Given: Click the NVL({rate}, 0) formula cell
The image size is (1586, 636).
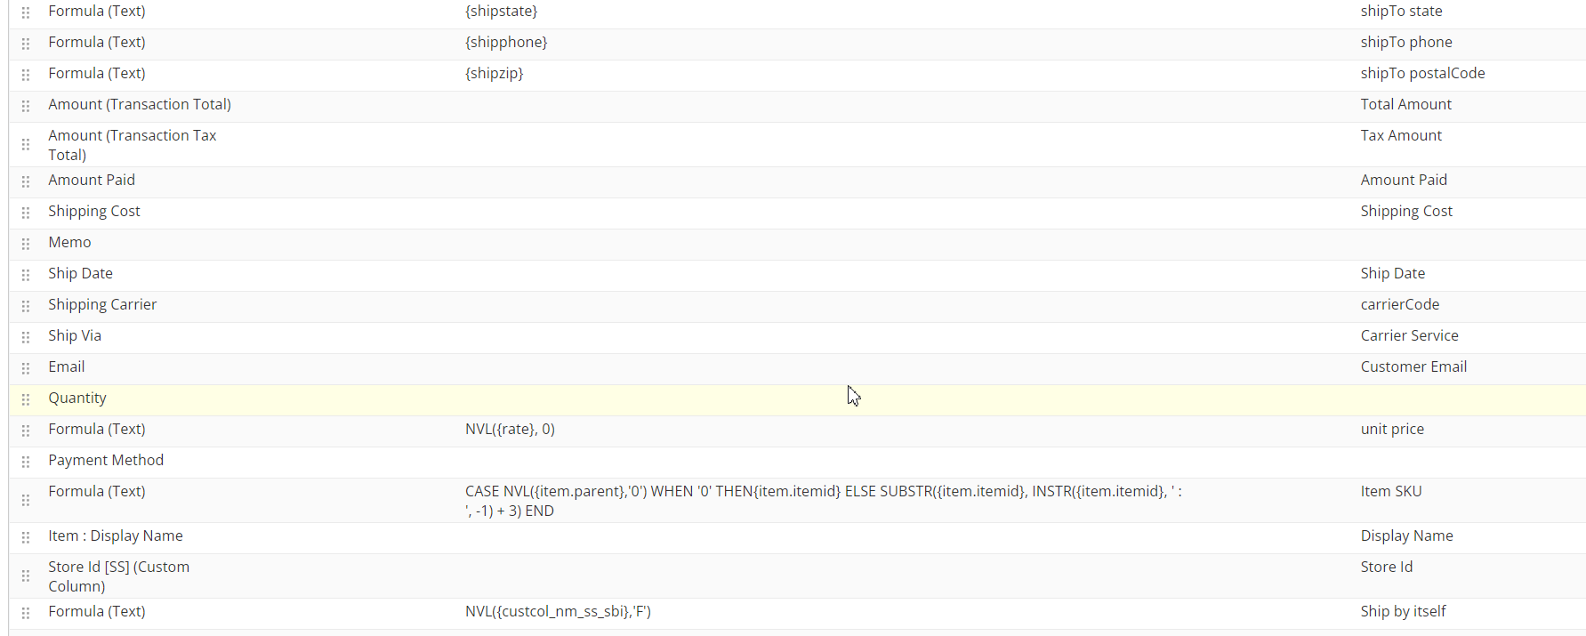Looking at the screenshot, I should [510, 430].
